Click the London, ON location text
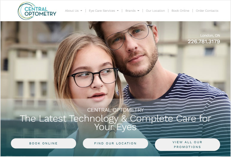This screenshot has height=157, width=231. coord(210,35)
